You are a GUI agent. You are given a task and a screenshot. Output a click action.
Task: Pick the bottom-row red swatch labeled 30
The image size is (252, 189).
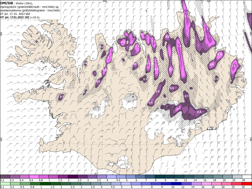[x=247, y=184]
